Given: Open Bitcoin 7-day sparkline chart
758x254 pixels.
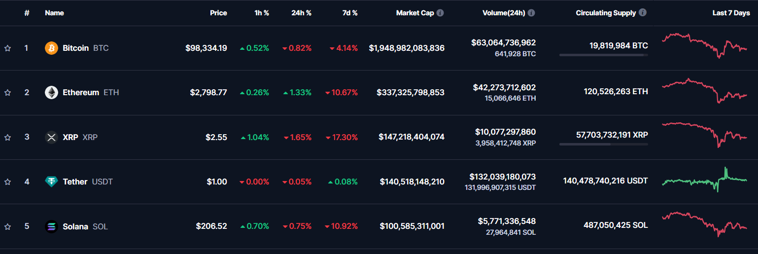Looking at the screenshot, I should 705,45.
